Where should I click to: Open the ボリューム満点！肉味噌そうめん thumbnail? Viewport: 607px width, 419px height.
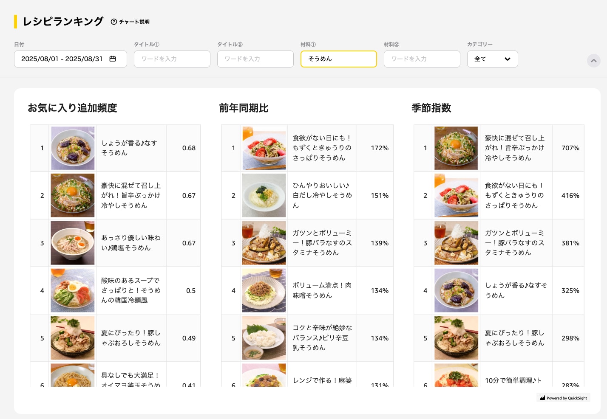[x=264, y=290]
